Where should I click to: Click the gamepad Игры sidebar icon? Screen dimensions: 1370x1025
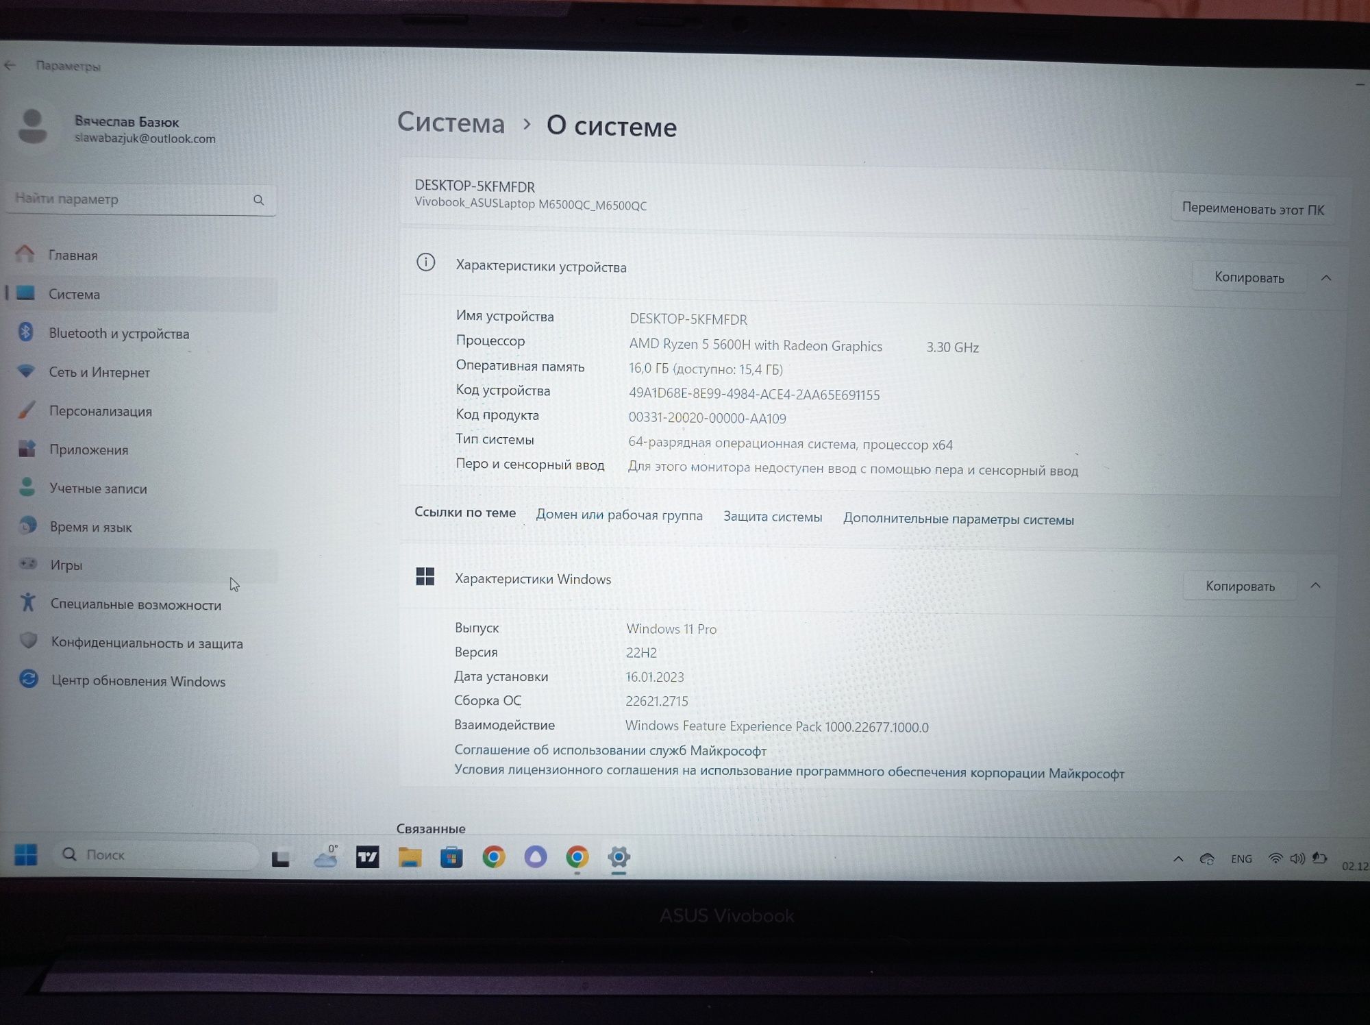pyautogui.click(x=27, y=563)
